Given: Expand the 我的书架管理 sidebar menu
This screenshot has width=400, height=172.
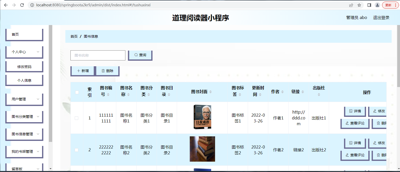Looking at the screenshot, I should [x=24, y=152].
